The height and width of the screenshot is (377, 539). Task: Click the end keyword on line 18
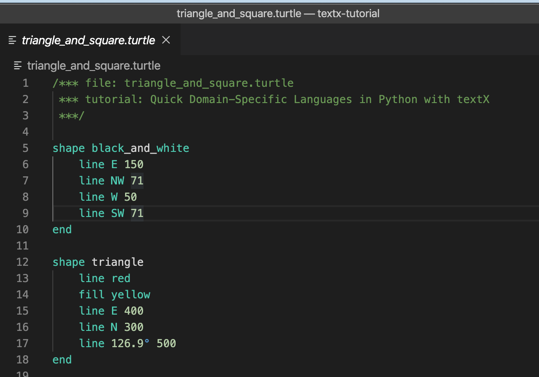tap(62, 360)
